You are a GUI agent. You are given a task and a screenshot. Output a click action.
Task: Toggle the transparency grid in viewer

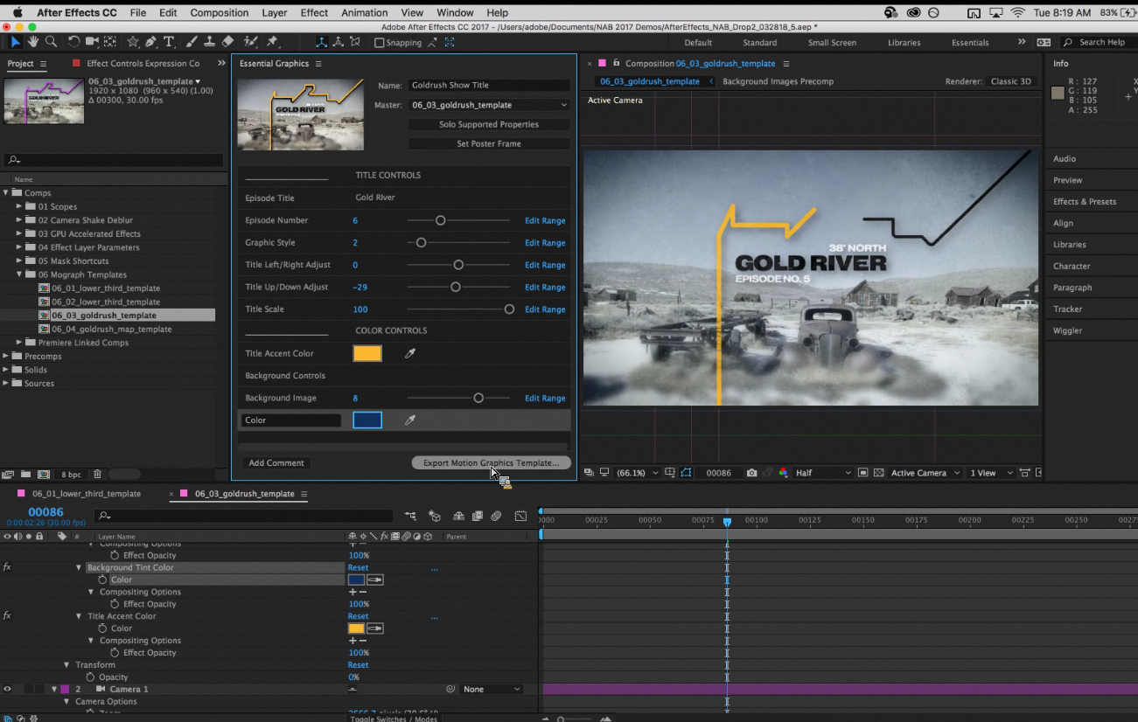(878, 473)
